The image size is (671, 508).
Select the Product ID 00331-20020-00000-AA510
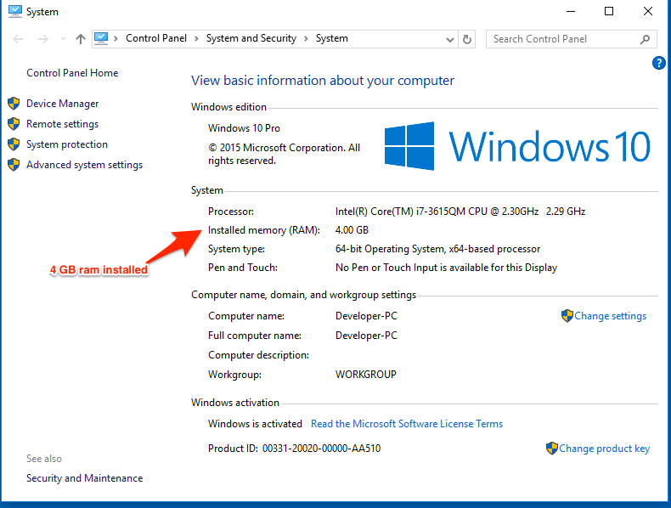(x=294, y=449)
